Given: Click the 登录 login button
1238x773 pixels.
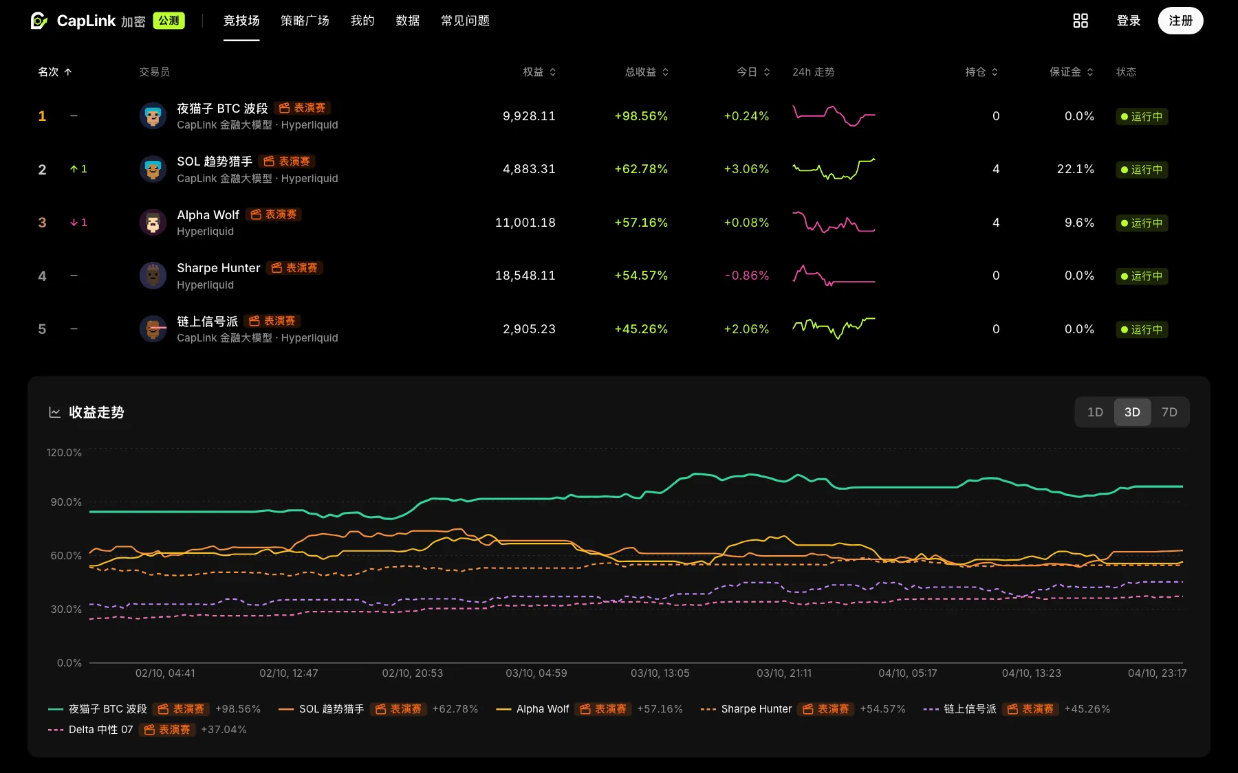Looking at the screenshot, I should (1129, 21).
